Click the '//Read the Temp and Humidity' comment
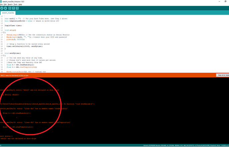 tap(24, 62)
